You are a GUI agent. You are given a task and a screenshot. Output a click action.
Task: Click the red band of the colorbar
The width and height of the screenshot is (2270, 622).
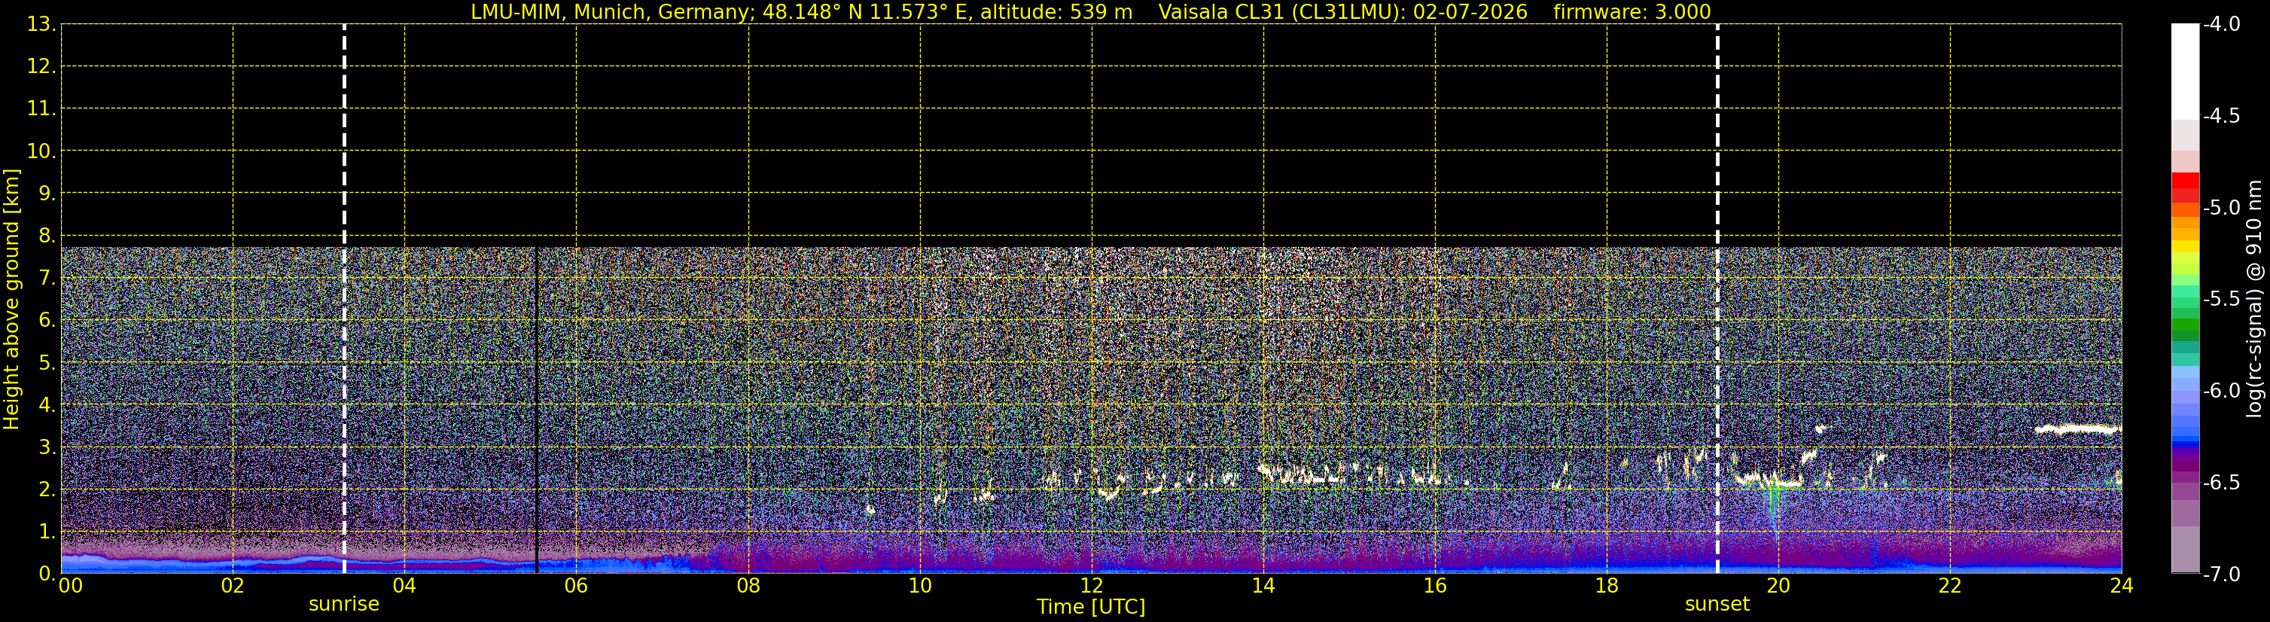coord(2186,188)
